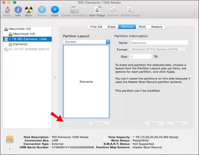The image size is (199, 155).
Task: Click S.M.A.R.T. Status Not Supported value
Action: (x=143, y=144)
